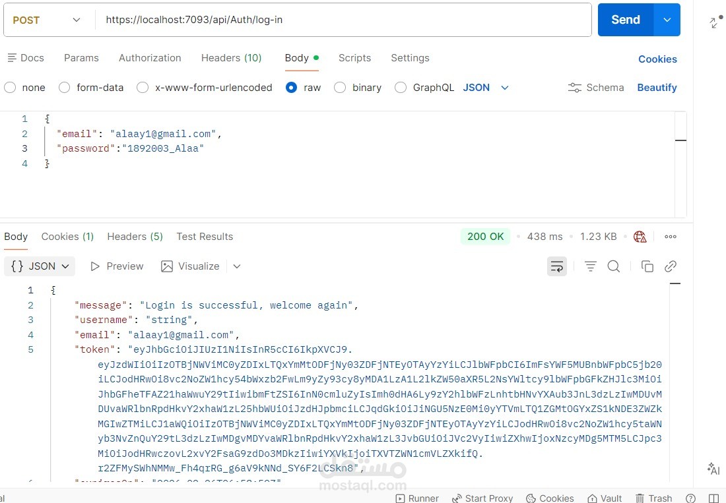Click the Visualize button
726x503 pixels.
190,266
